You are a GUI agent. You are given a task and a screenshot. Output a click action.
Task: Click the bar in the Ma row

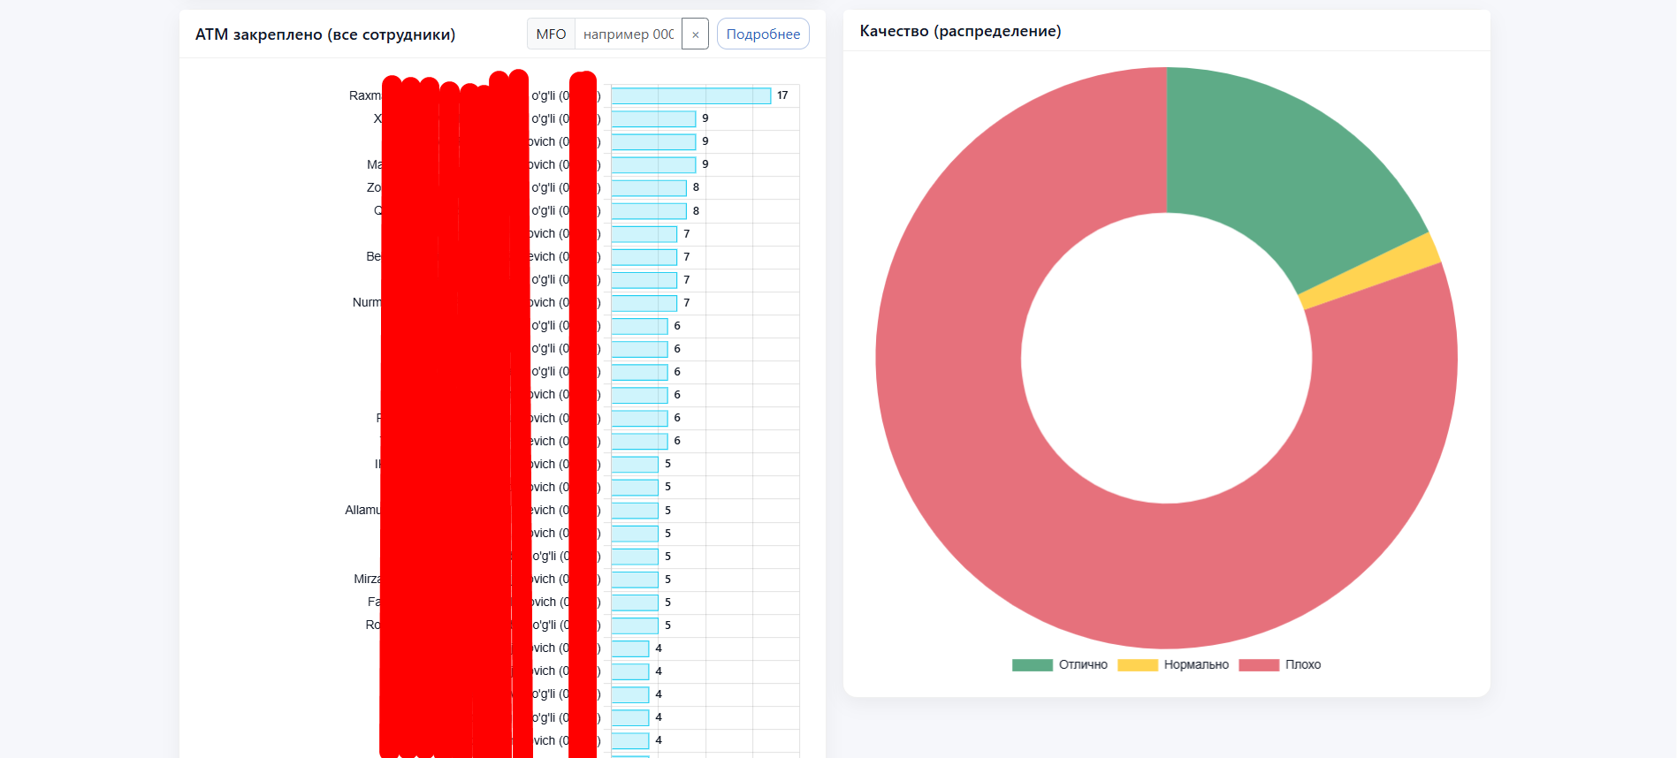click(x=652, y=164)
